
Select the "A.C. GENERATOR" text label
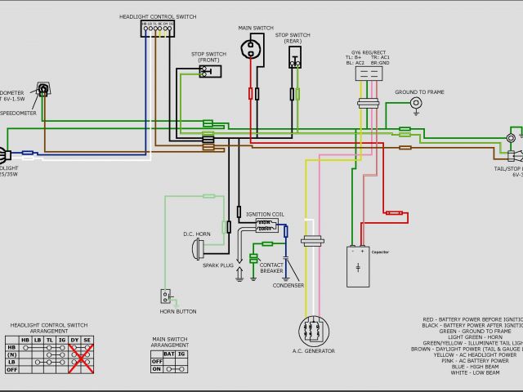point(314,351)
